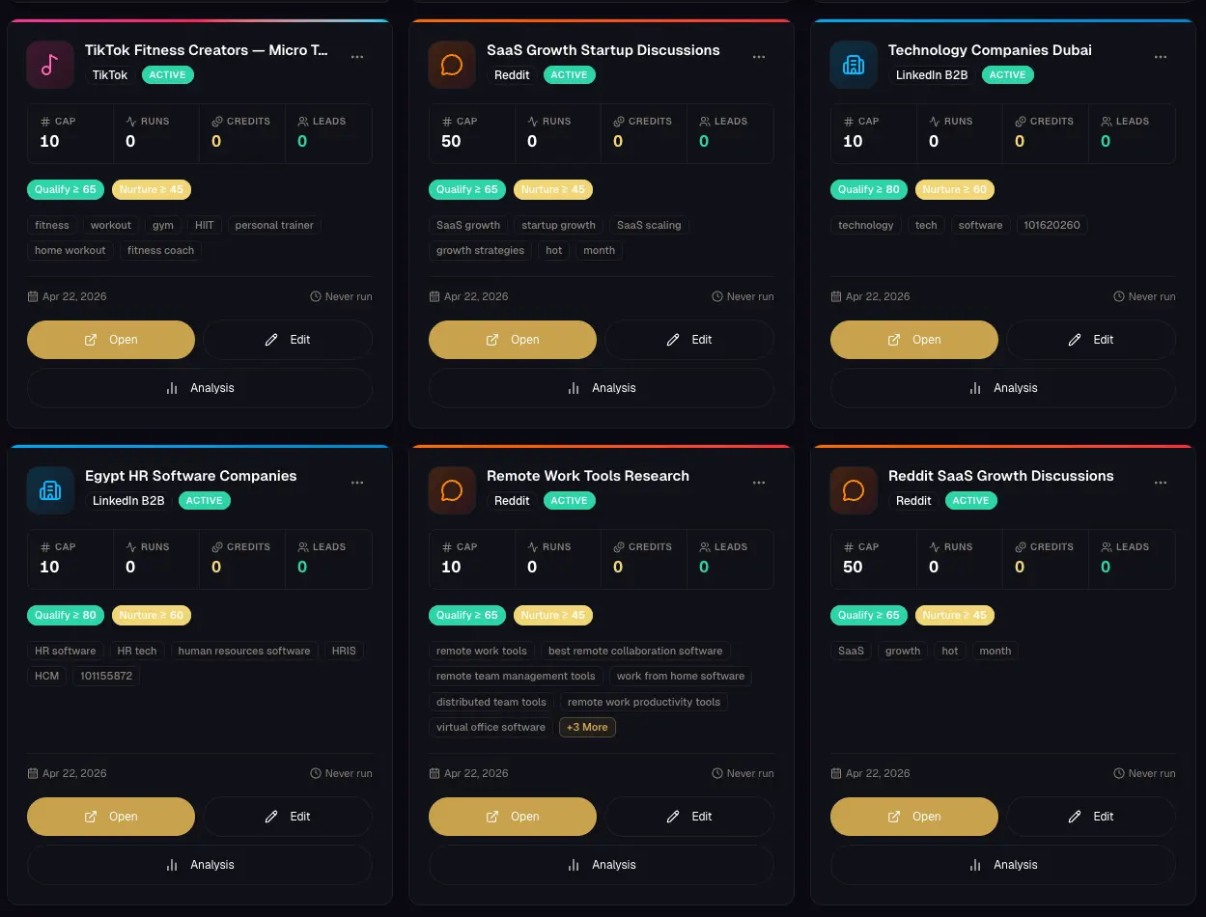Open Analysis for TikTok Fitness Creators campaign
Image resolution: width=1206 pixels, height=917 pixels.
[x=200, y=388]
